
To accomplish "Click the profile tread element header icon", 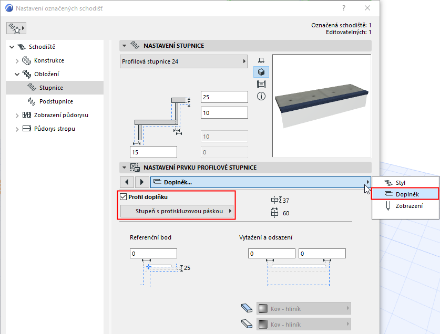I will (x=135, y=168).
